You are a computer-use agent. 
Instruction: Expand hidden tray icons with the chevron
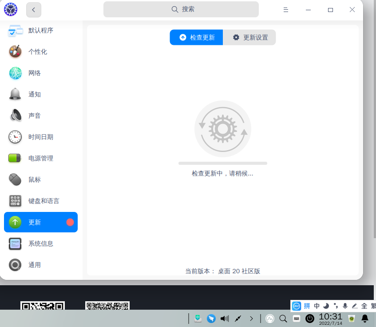tap(251, 318)
